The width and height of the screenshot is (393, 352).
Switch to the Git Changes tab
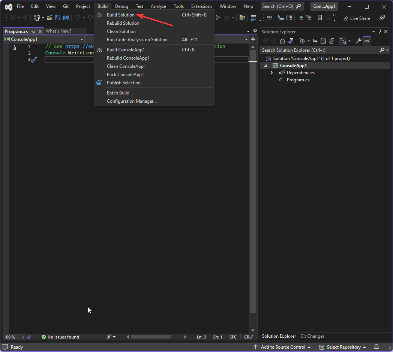pyautogui.click(x=312, y=336)
